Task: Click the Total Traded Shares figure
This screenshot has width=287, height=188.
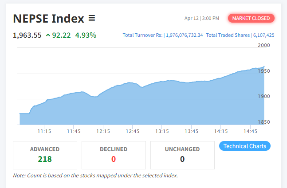Action: coord(263,35)
